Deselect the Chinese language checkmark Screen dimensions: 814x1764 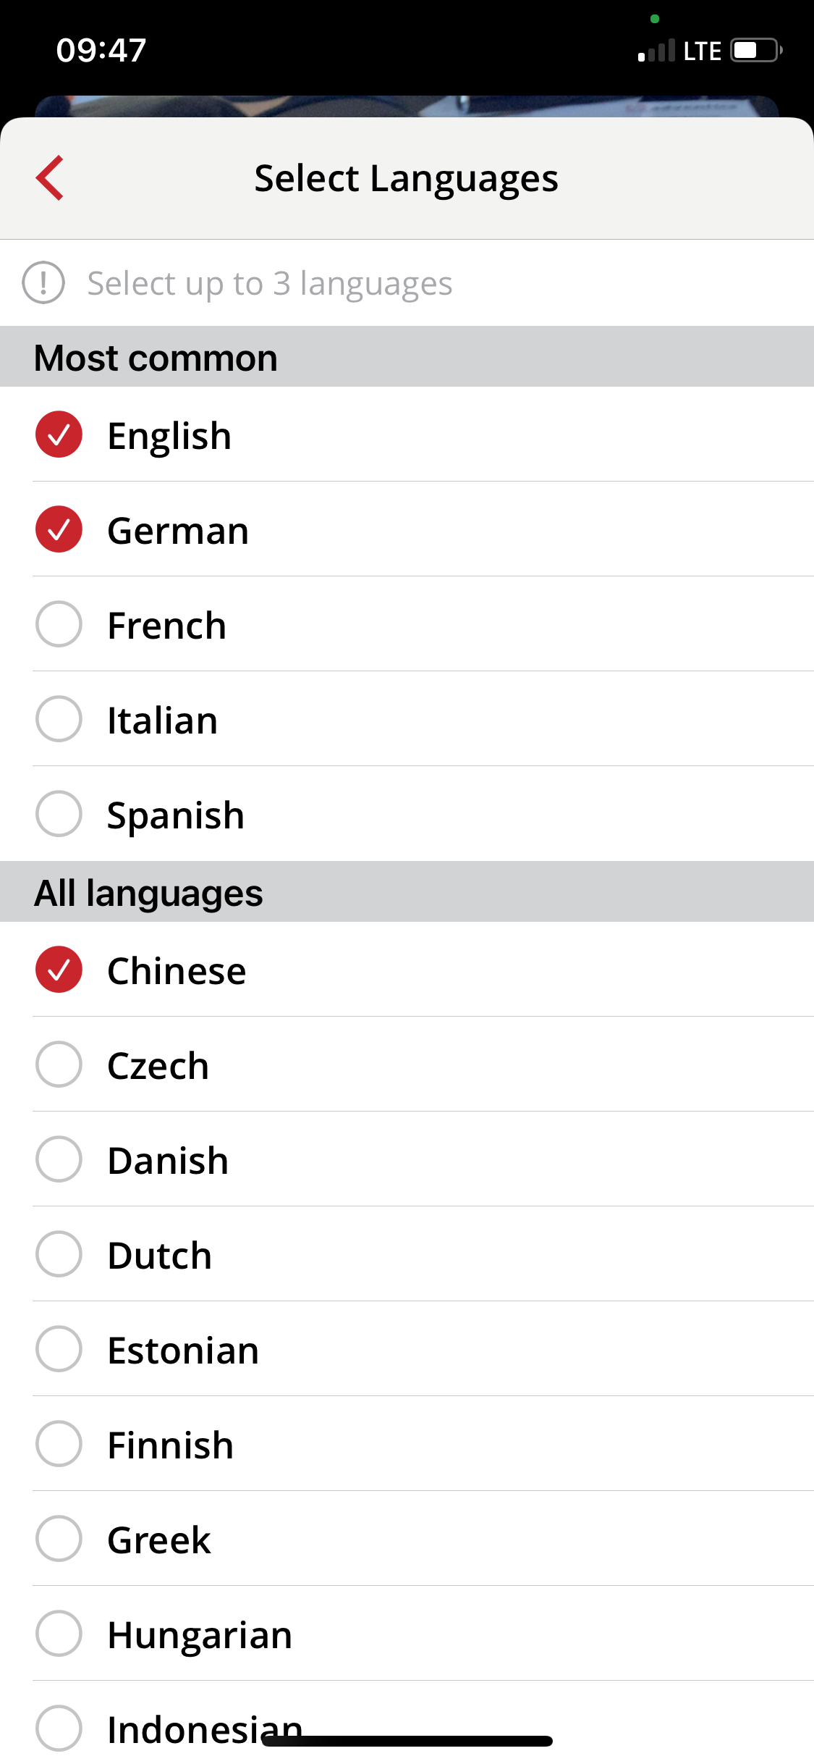click(x=59, y=970)
